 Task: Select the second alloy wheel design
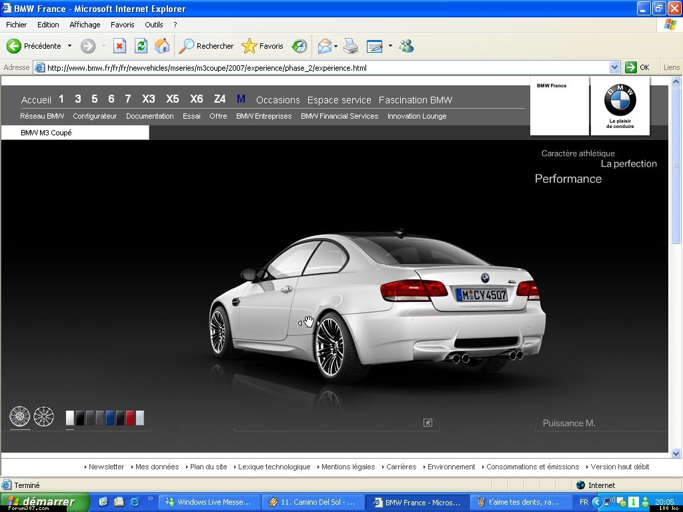tap(43, 417)
